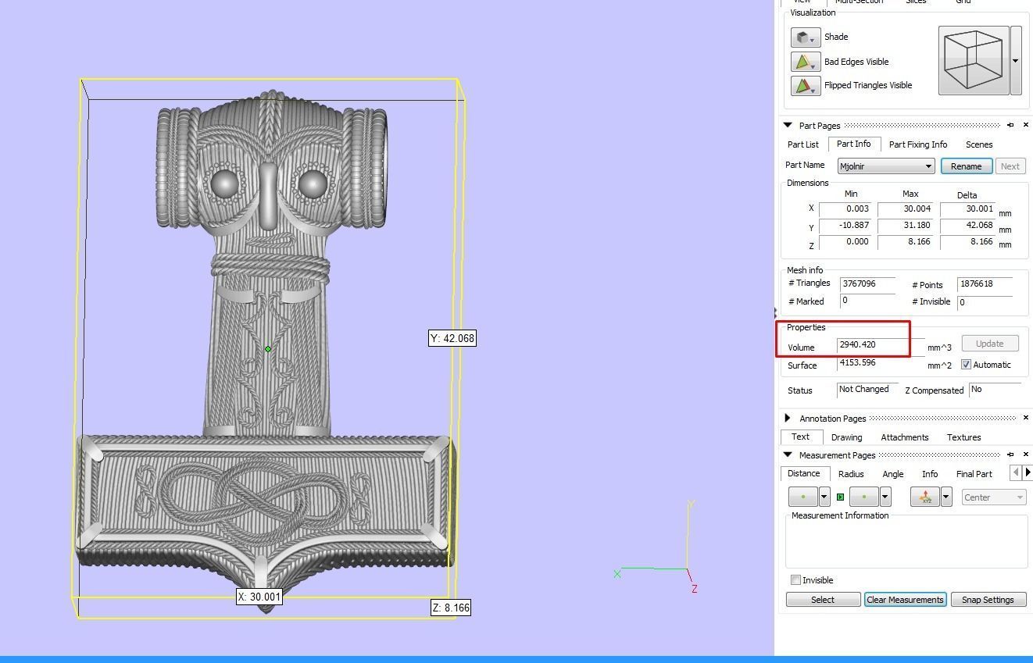This screenshot has height=663, width=1033.
Task: Click the Rename button
Action: pyautogui.click(x=967, y=166)
